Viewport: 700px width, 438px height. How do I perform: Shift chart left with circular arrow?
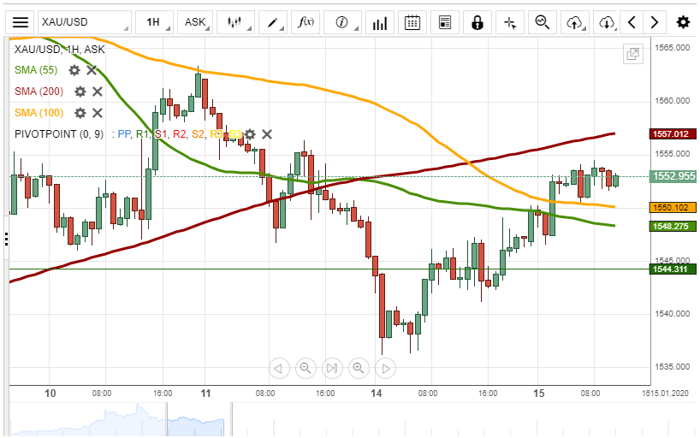[279, 369]
